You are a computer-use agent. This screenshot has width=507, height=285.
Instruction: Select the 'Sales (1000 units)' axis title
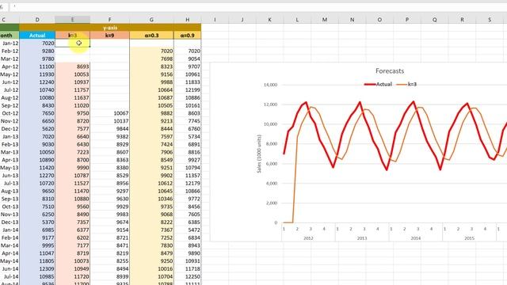(x=259, y=154)
